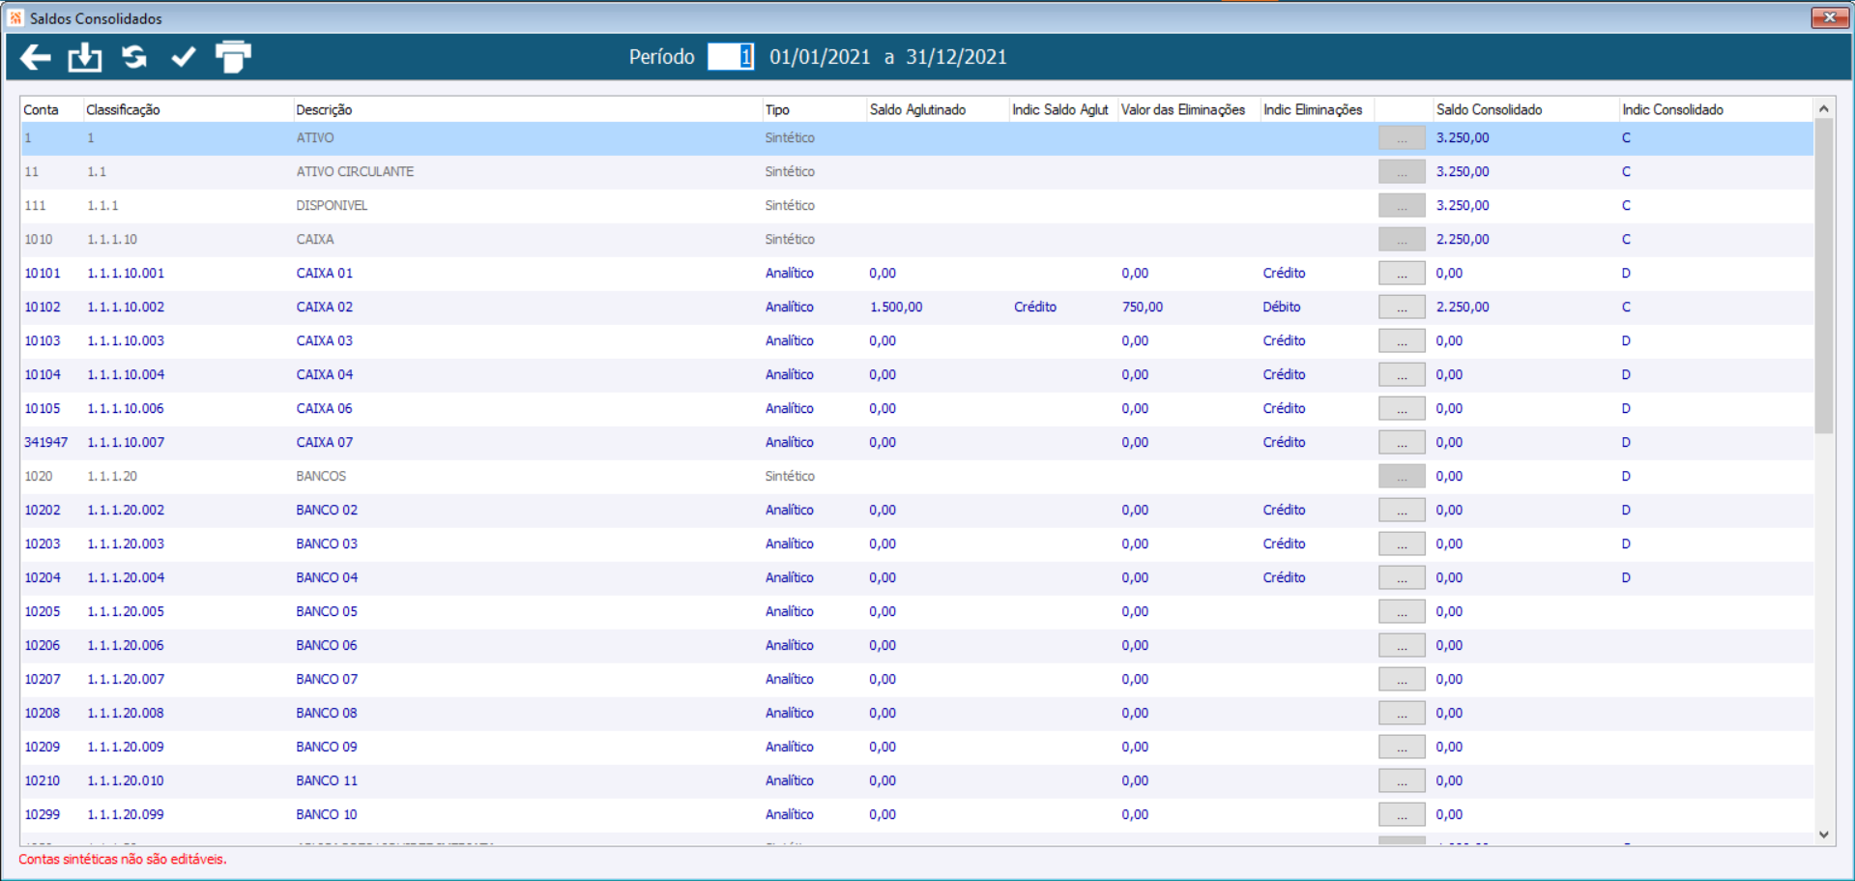The image size is (1855, 881).
Task: Click the scrollbar up arrow
Action: point(1824,108)
